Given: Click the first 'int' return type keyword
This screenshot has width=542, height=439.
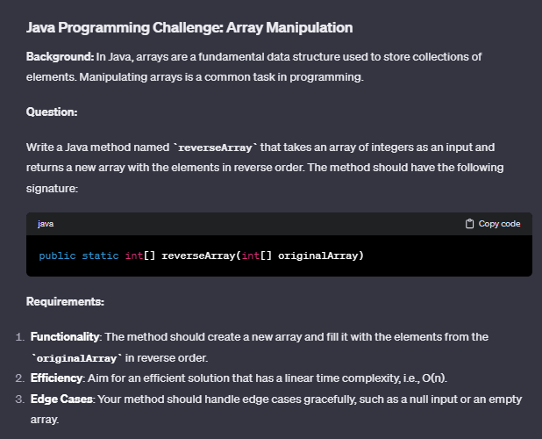Looking at the screenshot, I should tap(134, 256).
